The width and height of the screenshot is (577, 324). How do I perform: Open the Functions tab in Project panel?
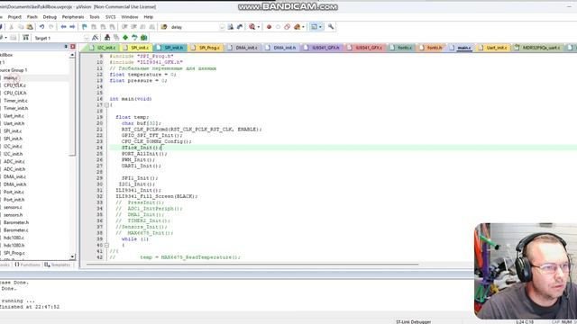(x=27, y=265)
